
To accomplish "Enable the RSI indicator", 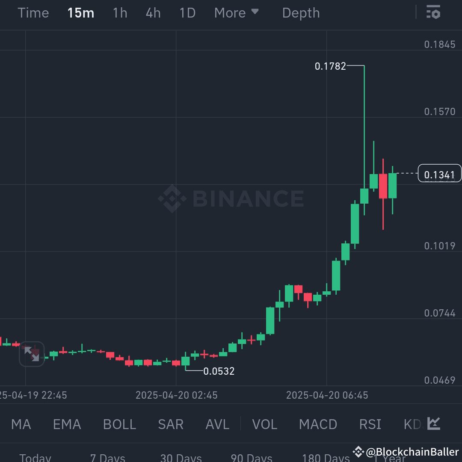I will pos(370,424).
